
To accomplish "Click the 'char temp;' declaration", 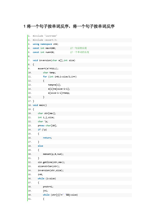I will coord(49,72).
